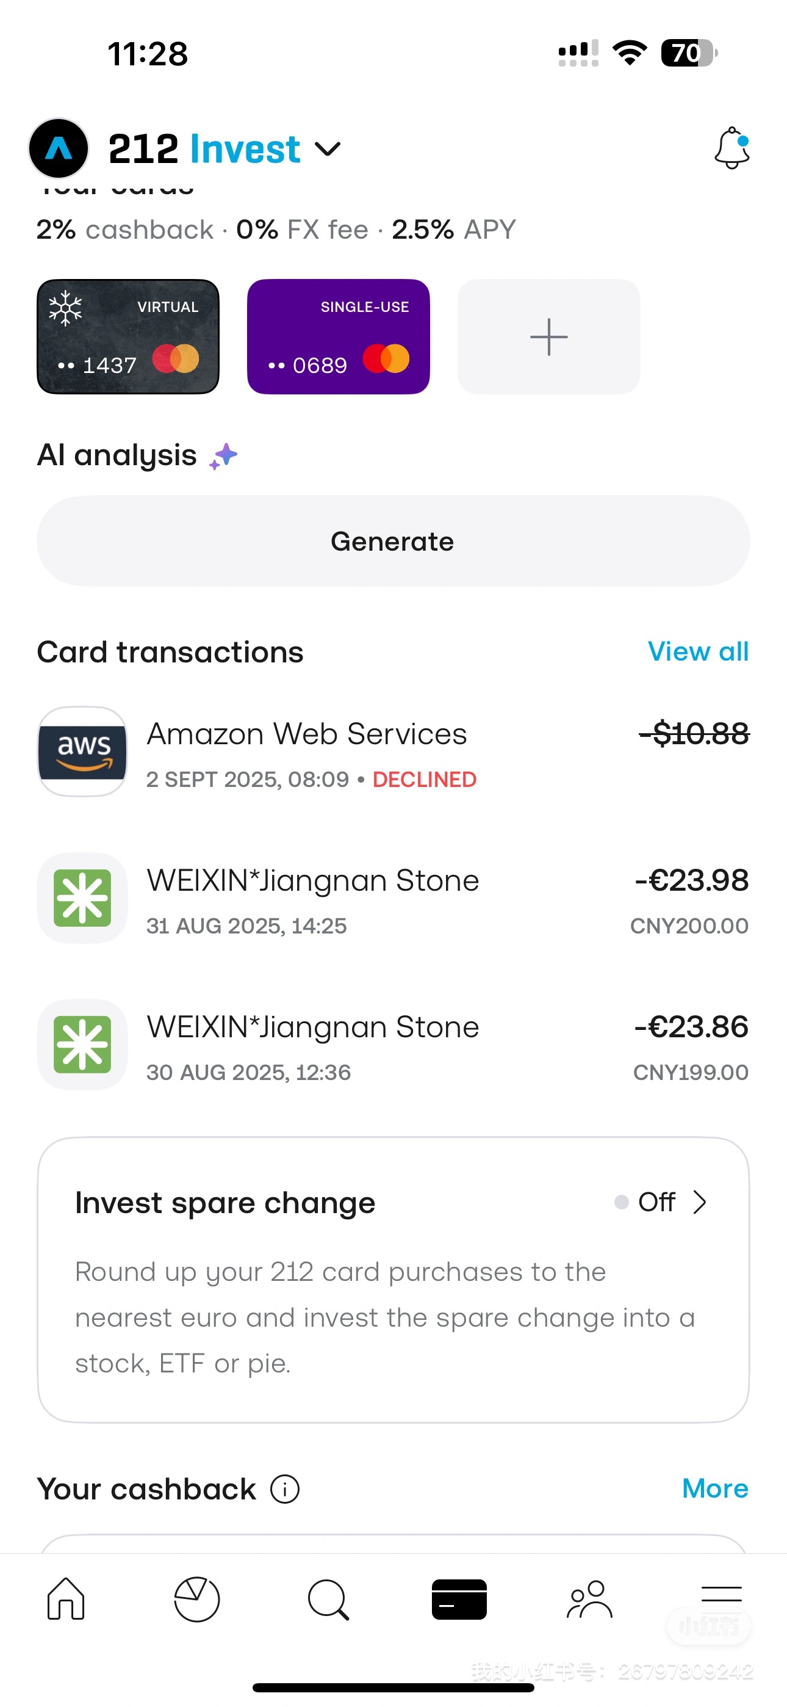Click the More cashback link
Screen dimensions: 787x1707
[x=716, y=1488]
